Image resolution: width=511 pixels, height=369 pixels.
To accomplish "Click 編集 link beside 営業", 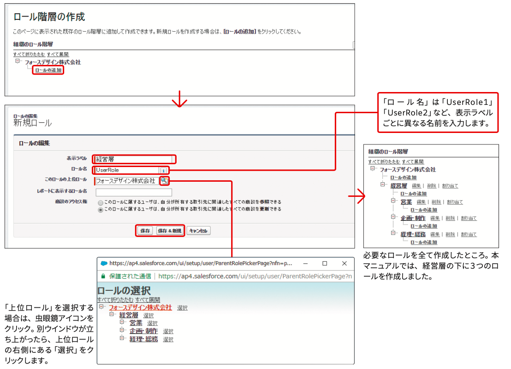I will pos(421,202).
